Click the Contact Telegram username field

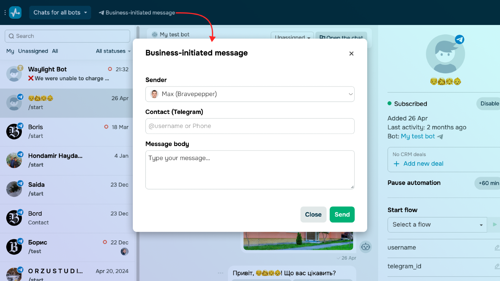250,126
